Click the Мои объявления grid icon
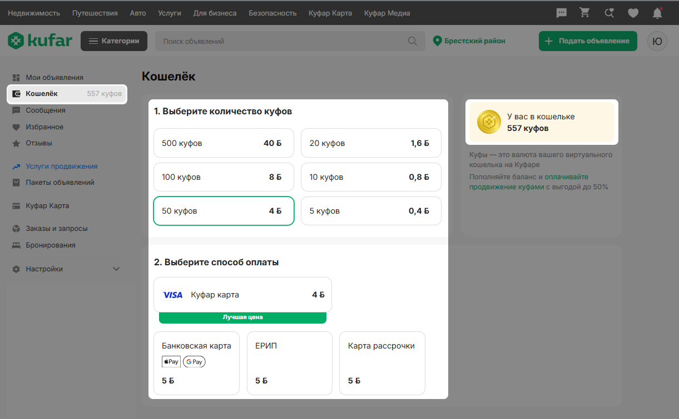Screen dimensions: 679x419 click(16, 78)
